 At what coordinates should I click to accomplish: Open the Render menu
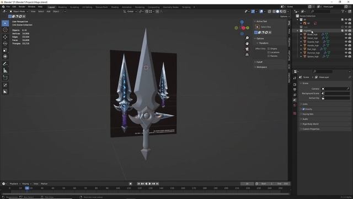[x=22, y=7]
